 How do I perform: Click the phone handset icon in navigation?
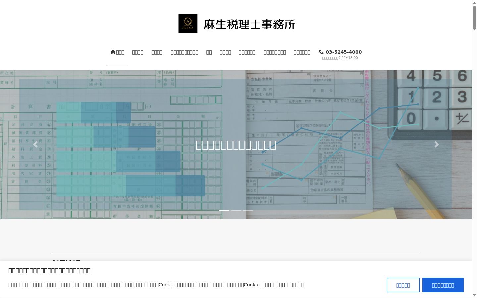point(321,52)
